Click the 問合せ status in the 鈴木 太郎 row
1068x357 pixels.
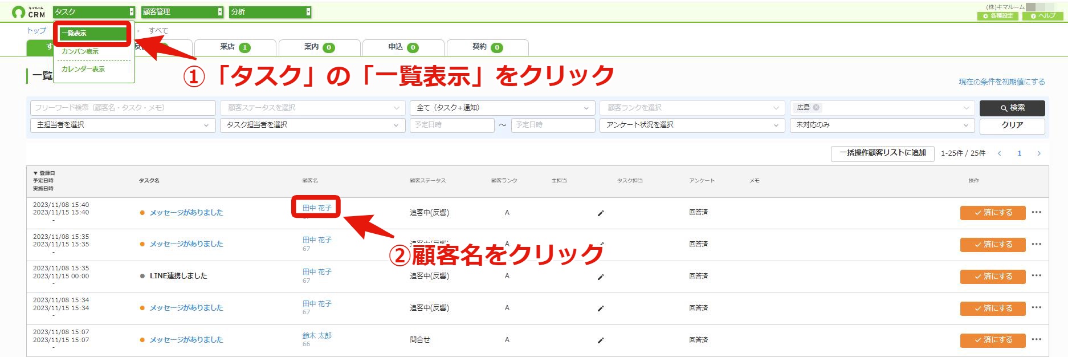(420, 340)
